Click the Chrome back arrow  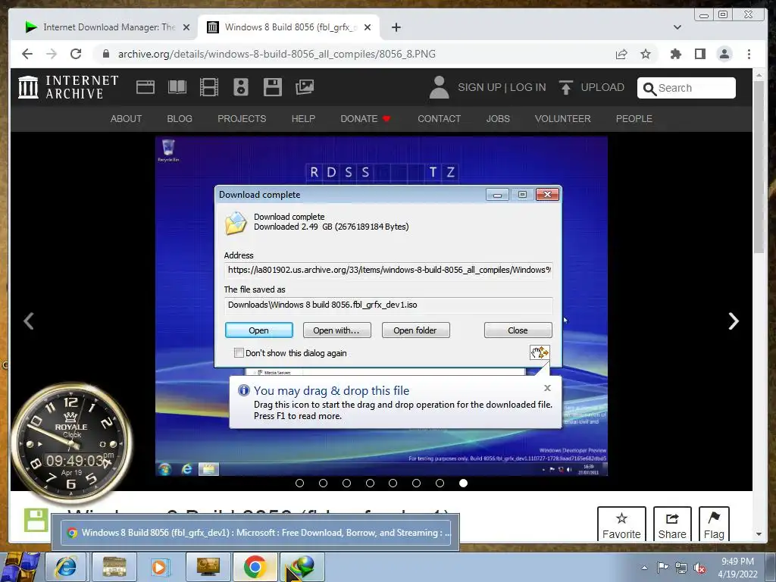[27, 54]
